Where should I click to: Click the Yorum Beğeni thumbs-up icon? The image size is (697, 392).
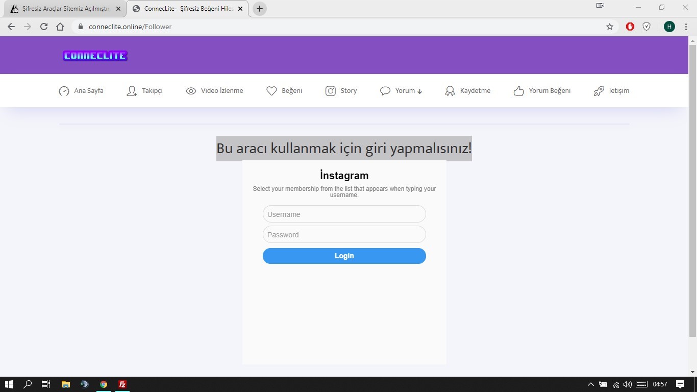click(x=518, y=91)
